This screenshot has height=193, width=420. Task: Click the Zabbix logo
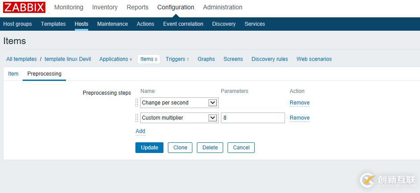[24, 7]
